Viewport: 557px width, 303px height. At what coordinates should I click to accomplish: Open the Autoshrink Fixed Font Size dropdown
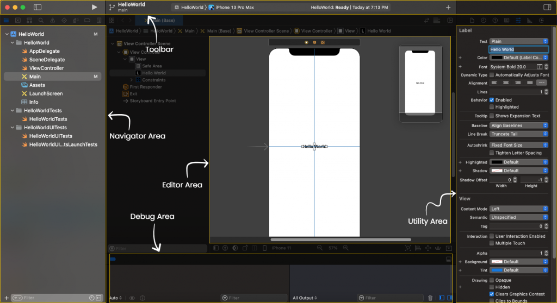click(x=518, y=145)
